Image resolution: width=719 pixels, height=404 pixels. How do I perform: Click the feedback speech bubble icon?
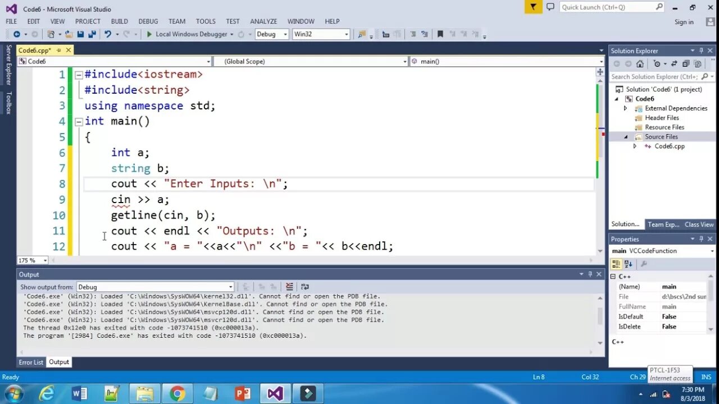pos(550,7)
